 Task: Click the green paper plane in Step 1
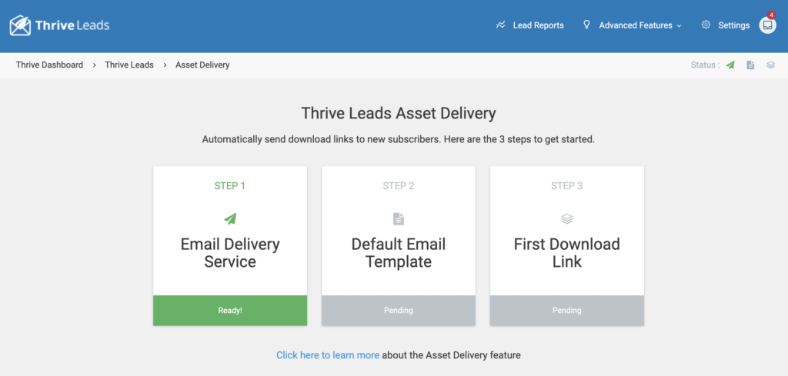pyautogui.click(x=230, y=218)
